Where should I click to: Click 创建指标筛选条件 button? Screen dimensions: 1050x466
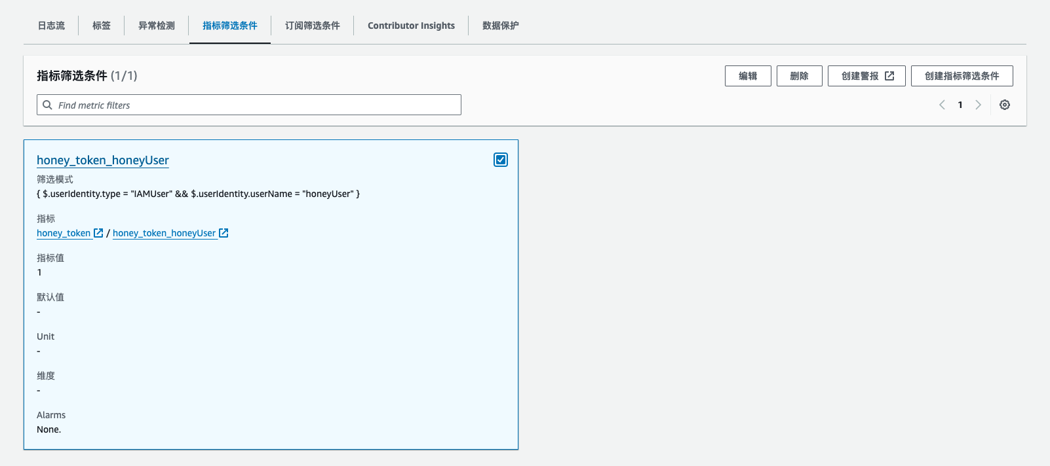pyautogui.click(x=962, y=76)
